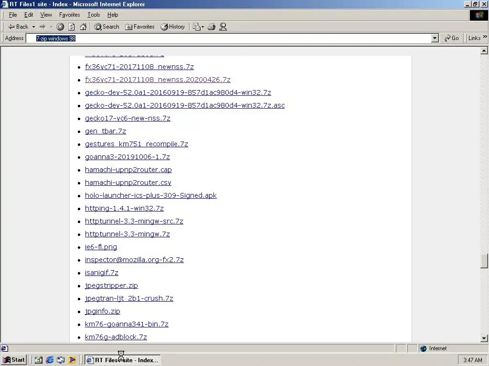This screenshot has width=489, height=366.
Task: Refresh the page with the Refresh icon
Action: pos(72,27)
